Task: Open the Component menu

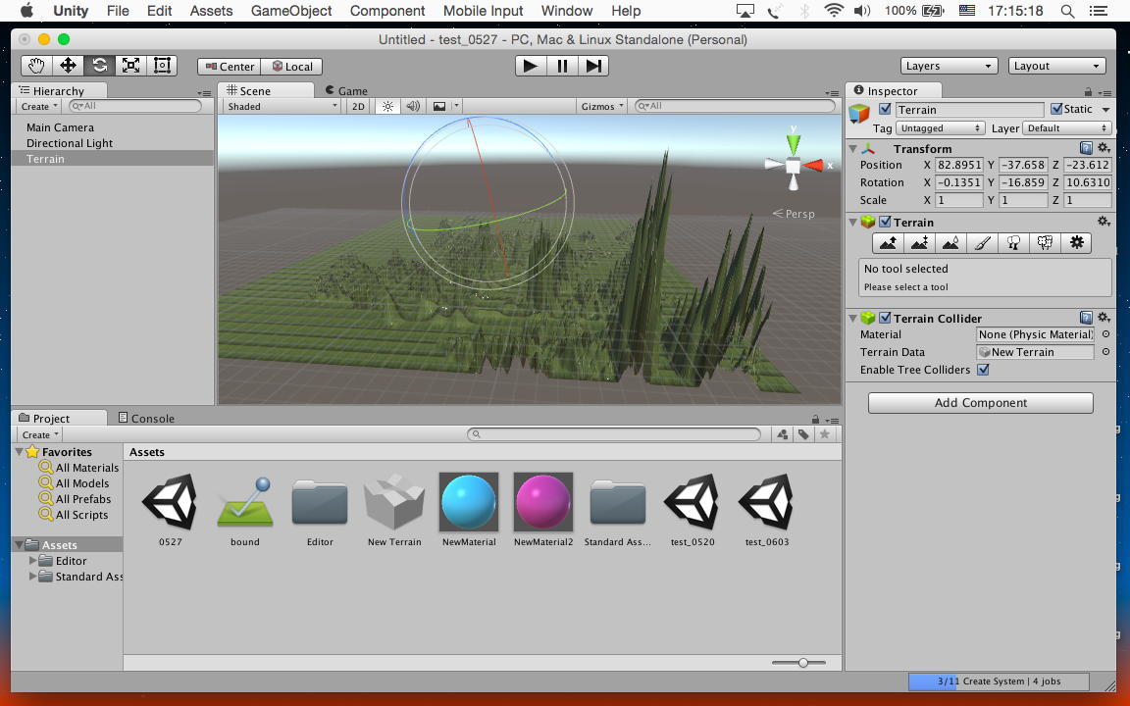Action: pyautogui.click(x=387, y=11)
